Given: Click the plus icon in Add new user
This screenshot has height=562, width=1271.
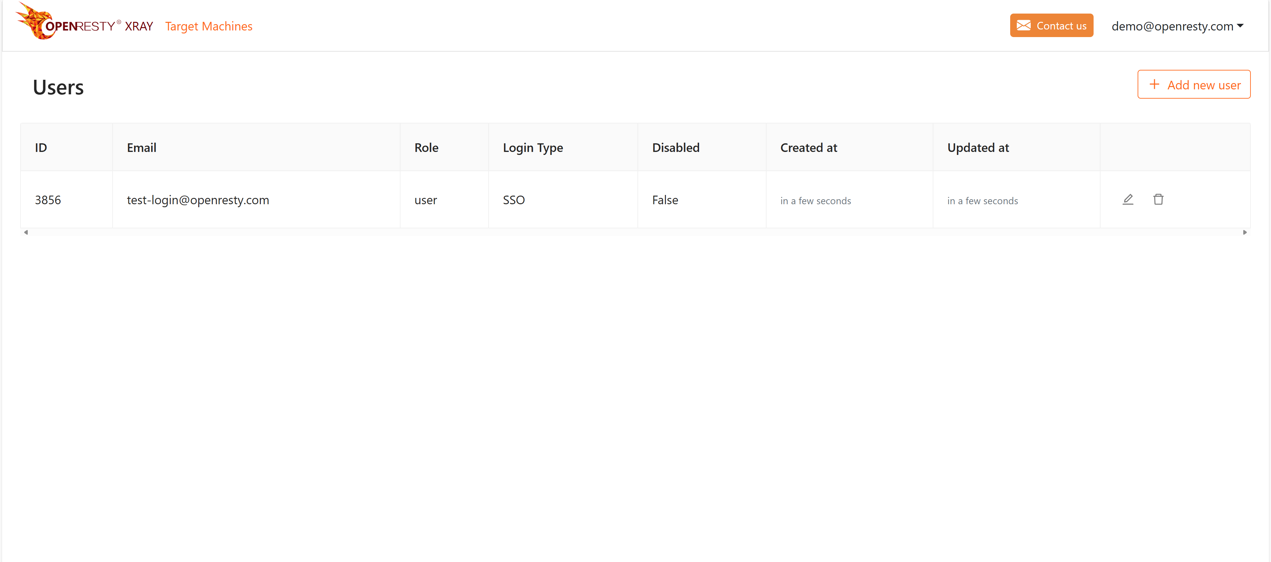Looking at the screenshot, I should (1154, 84).
